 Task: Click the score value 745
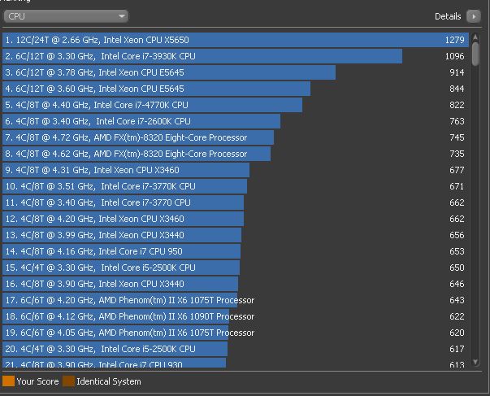click(x=457, y=137)
